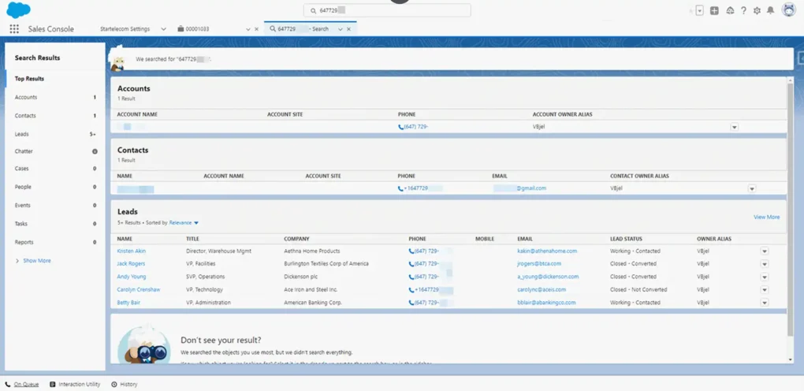Click the Salesforce cloud logo
This screenshot has width=804, height=391.
coord(18,9)
